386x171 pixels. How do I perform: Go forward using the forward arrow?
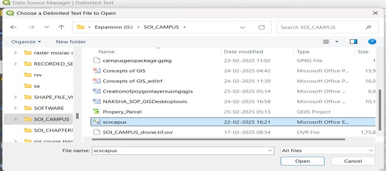(31, 27)
